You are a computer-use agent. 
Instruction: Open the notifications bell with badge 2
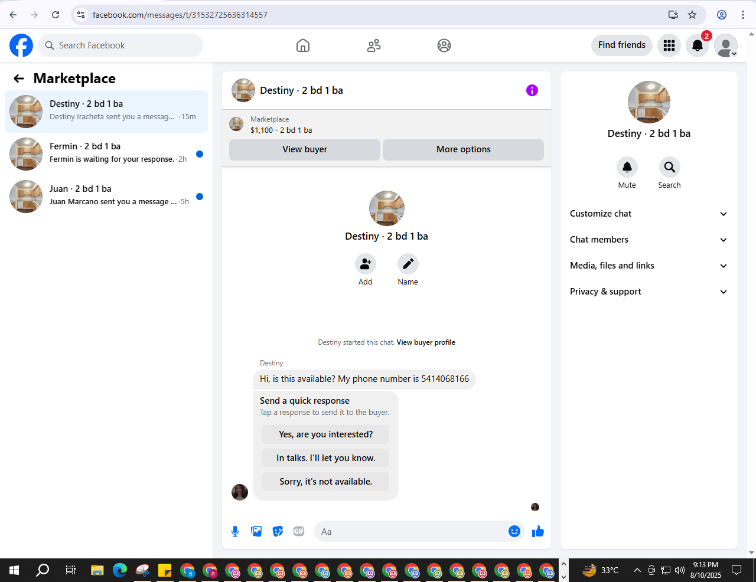coord(698,45)
